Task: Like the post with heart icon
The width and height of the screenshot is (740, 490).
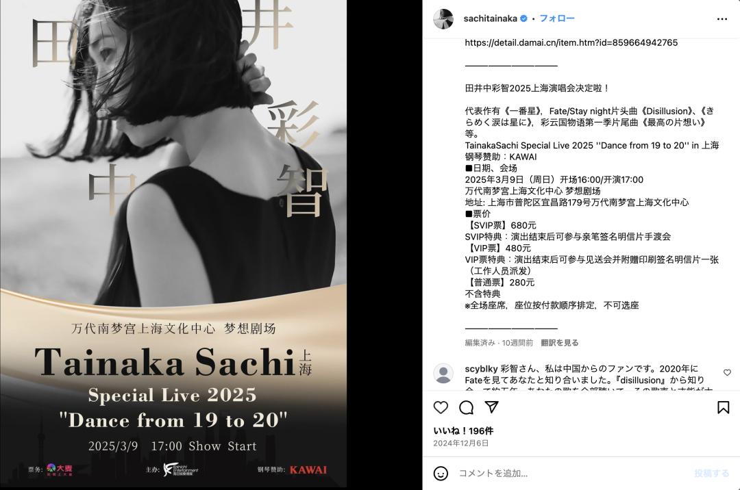Action: point(441,408)
